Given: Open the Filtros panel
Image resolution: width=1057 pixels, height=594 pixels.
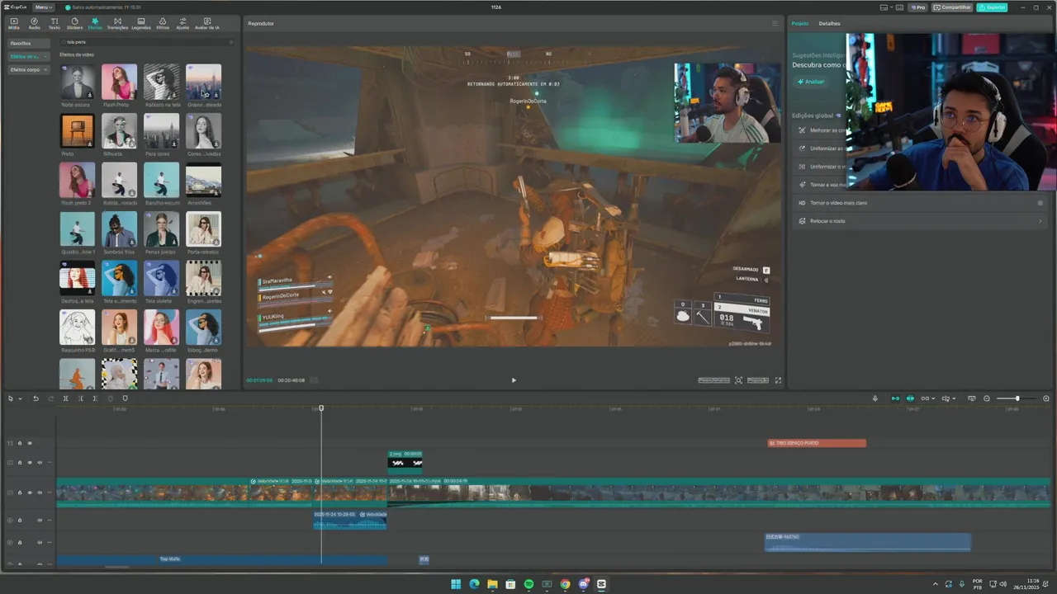Looking at the screenshot, I should (x=163, y=23).
